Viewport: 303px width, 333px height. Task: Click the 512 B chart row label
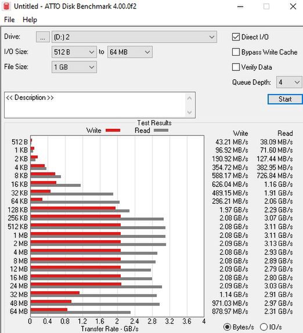20,142
